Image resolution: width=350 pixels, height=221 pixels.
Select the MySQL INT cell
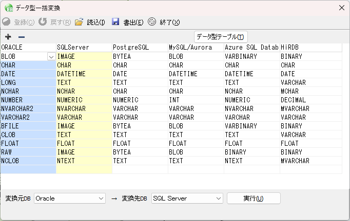(196, 100)
